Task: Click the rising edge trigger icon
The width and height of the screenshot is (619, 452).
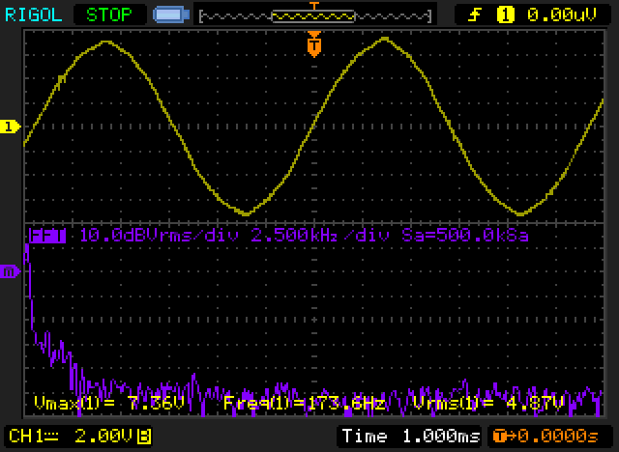Action: [x=475, y=14]
